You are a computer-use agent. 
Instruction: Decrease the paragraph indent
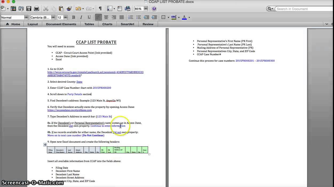146,17
